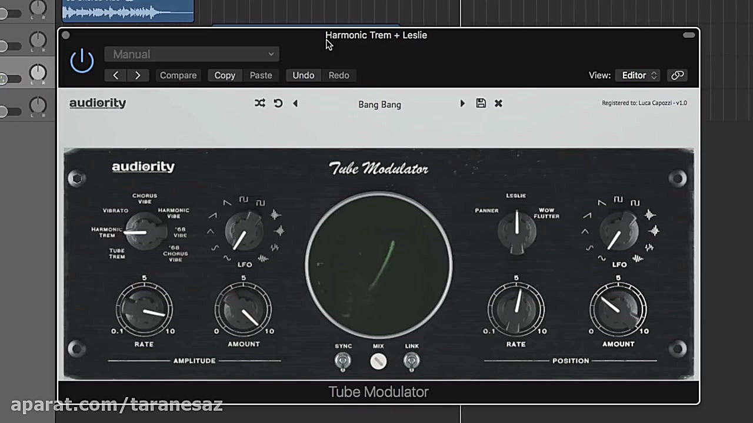
Task: Open the Manual preset dropdown
Action: click(191, 54)
